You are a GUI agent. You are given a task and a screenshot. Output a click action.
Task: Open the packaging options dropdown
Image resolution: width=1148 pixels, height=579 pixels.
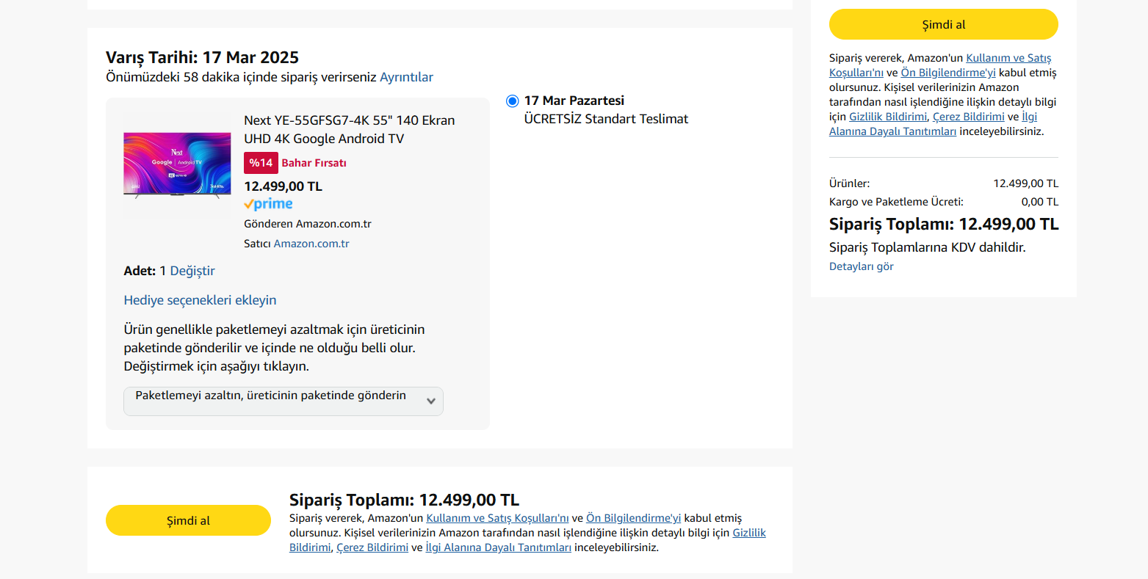(283, 401)
